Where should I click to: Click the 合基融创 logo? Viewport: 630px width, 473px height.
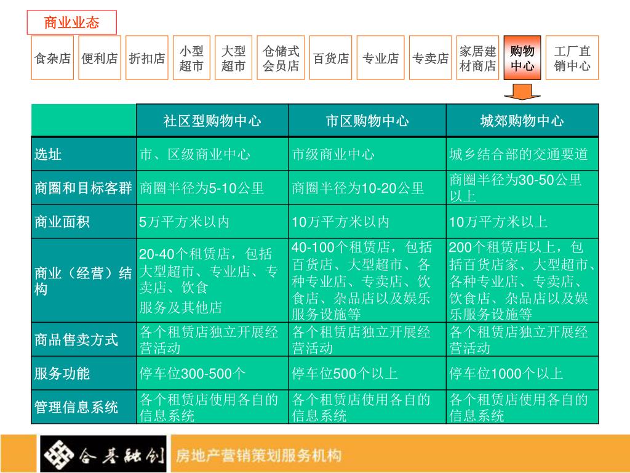pyautogui.click(x=103, y=454)
